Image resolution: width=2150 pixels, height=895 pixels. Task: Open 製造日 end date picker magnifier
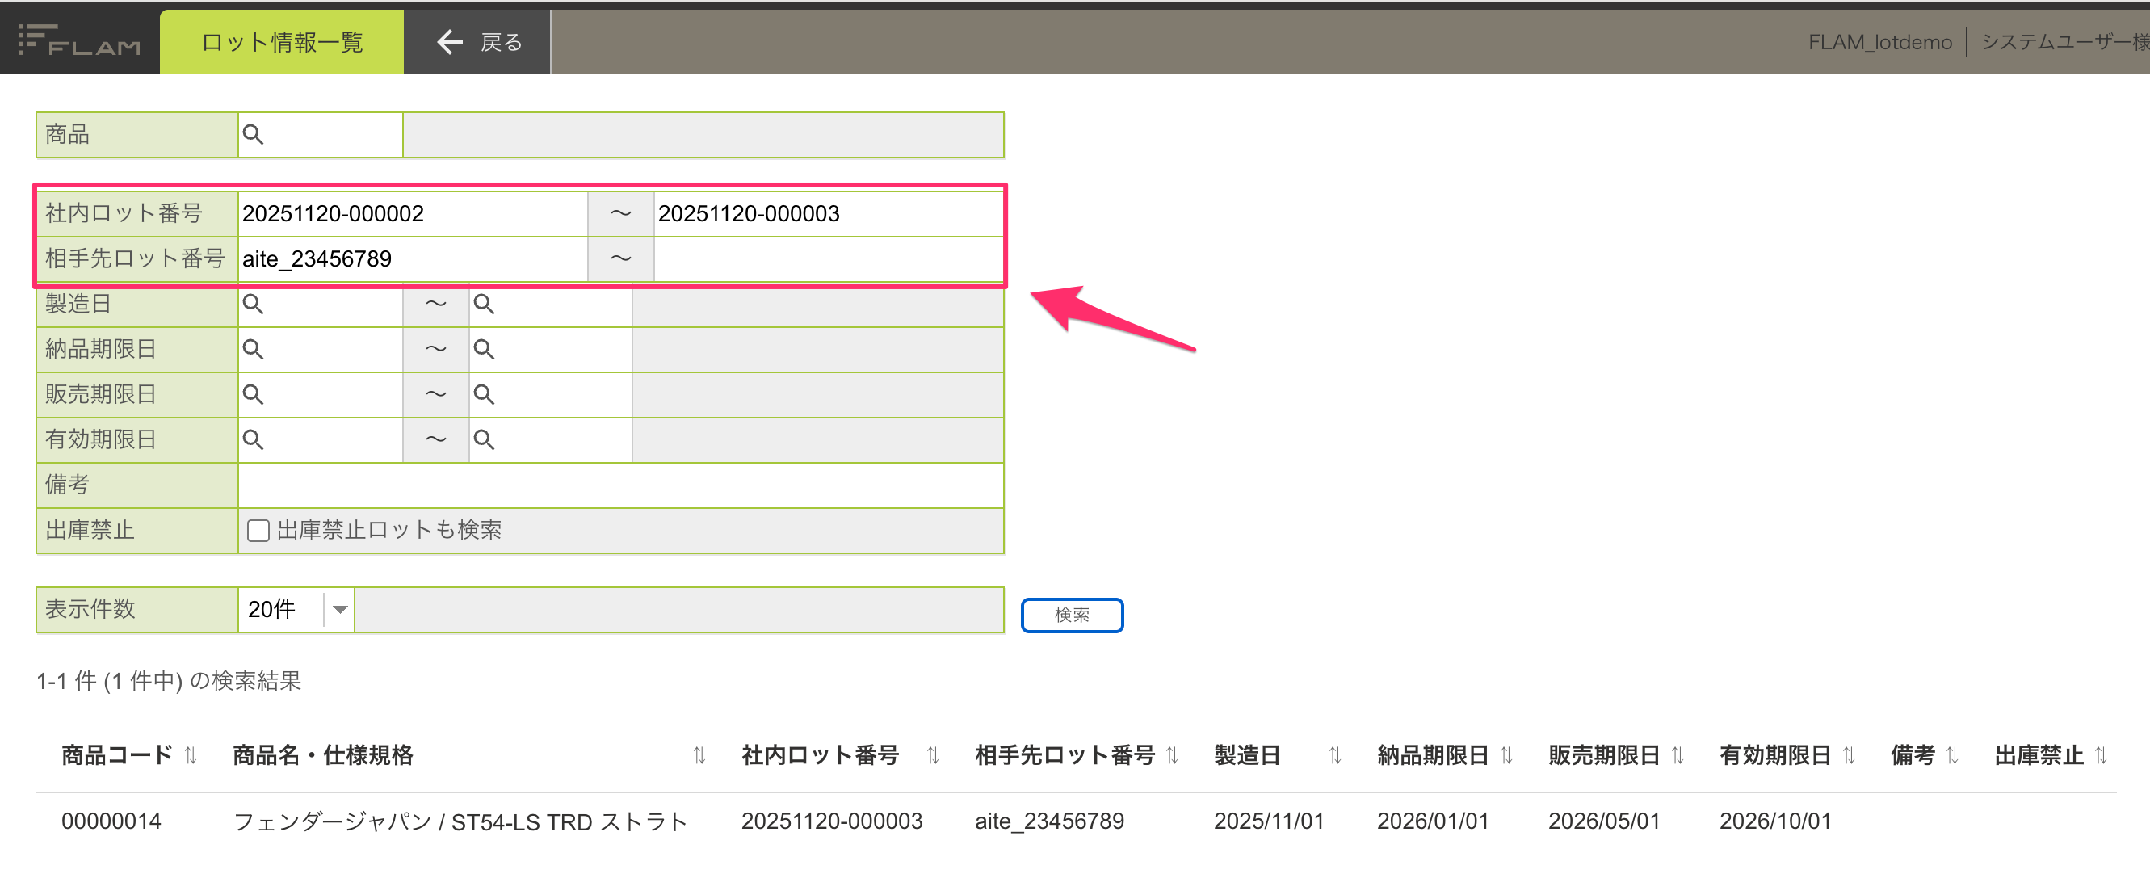(484, 304)
